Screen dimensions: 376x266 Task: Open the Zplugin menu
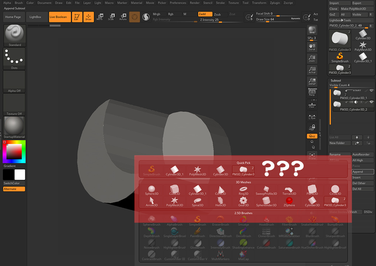pos(275,3)
